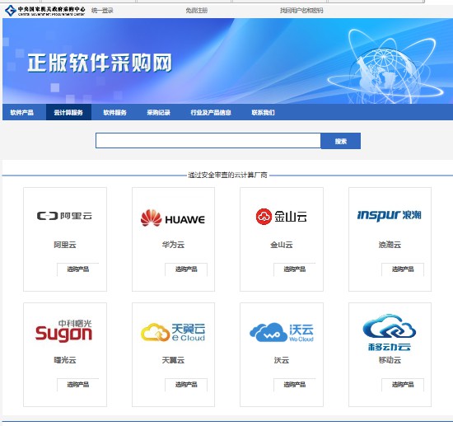Click 找回用户名和密码 link
This screenshot has width=453, height=426.
(x=301, y=11)
